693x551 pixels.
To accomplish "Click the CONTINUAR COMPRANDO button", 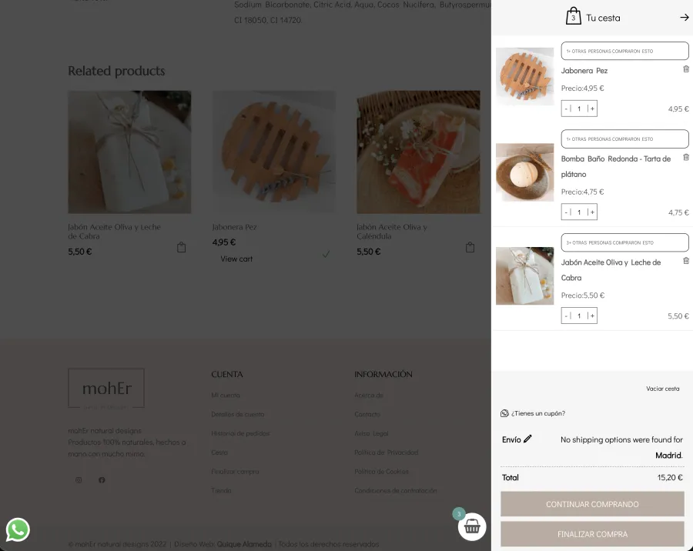I will coord(592,504).
